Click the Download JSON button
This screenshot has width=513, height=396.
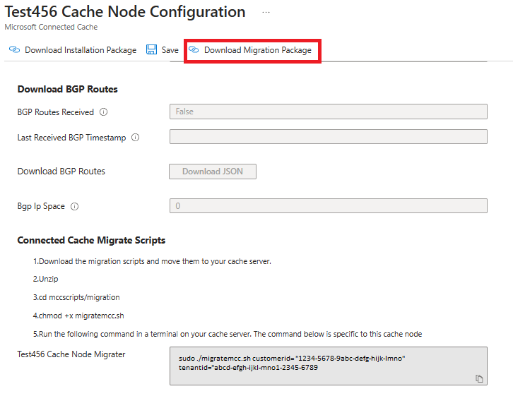[x=212, y=172]
